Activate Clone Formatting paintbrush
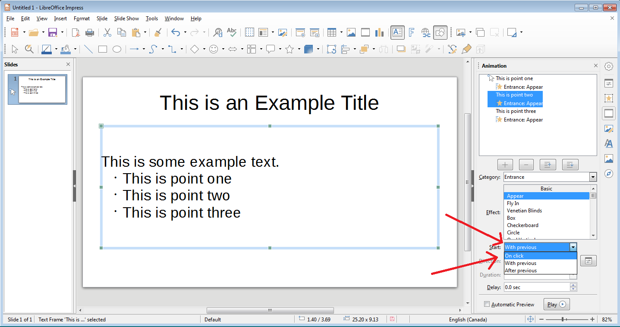This screenshot has width=620, height=327. pyautogui.click(x=158, y=32)
